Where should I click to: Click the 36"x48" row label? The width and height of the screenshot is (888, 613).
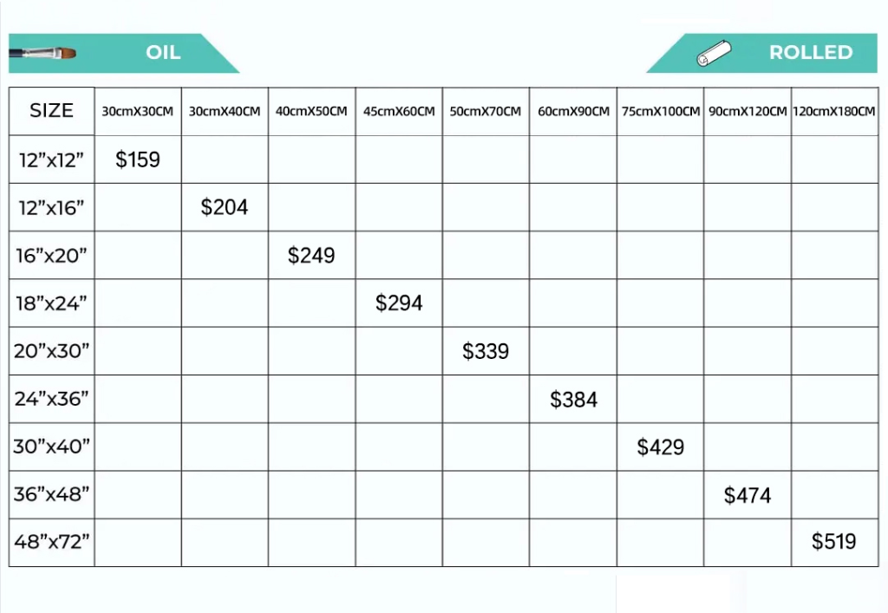(x=52, y=495)
